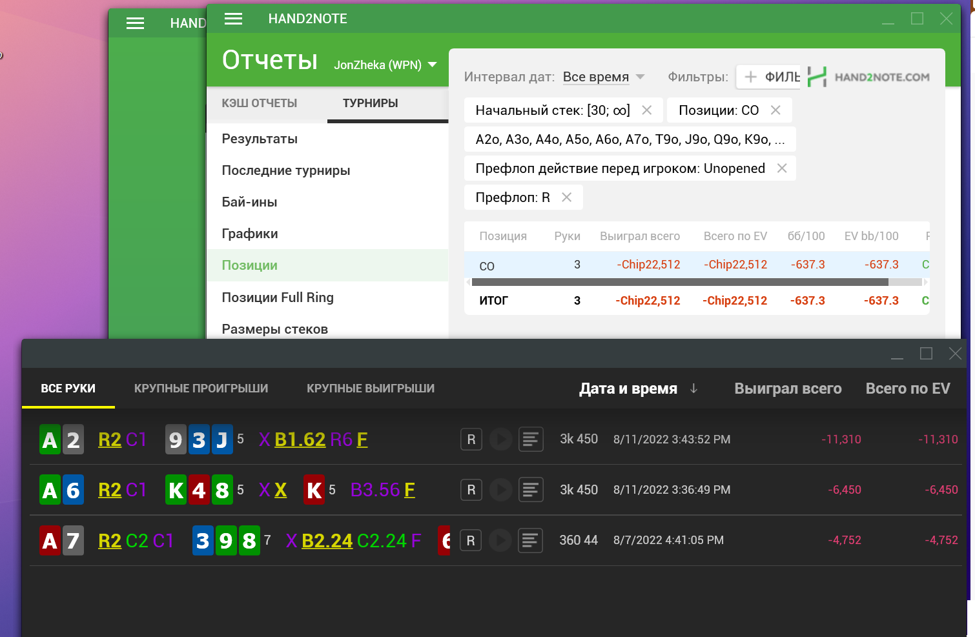Click date 8/11/2022 3:43:52 PM
The height and width of the screenshot is (637, 975).
point(672,440)
